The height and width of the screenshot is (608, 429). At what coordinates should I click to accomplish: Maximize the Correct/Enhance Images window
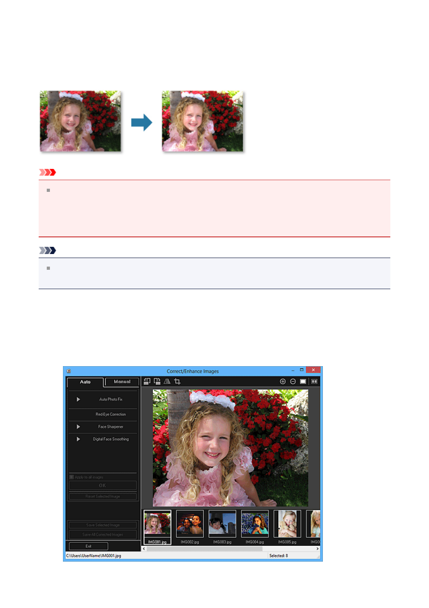tap(302, 370)
